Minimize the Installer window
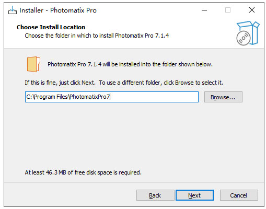The width and height of the screenshot is (266, 209). coord(204,10)
